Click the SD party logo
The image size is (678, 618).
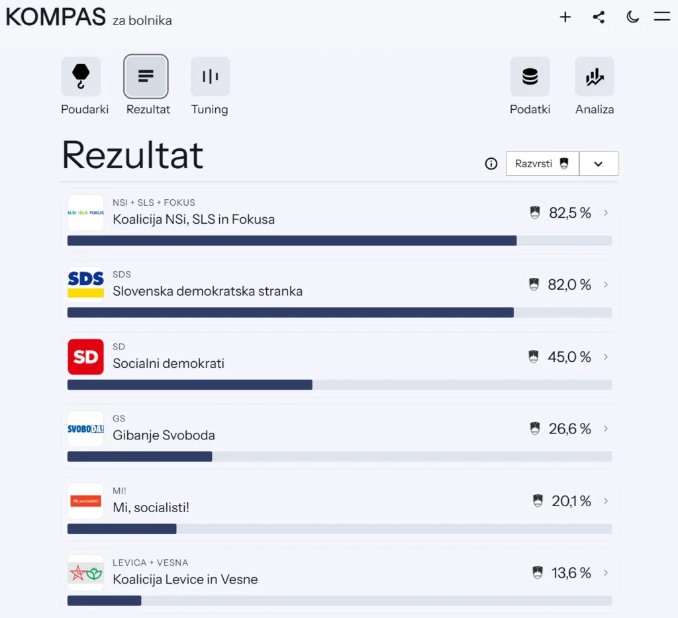click(x=86, y=357)
